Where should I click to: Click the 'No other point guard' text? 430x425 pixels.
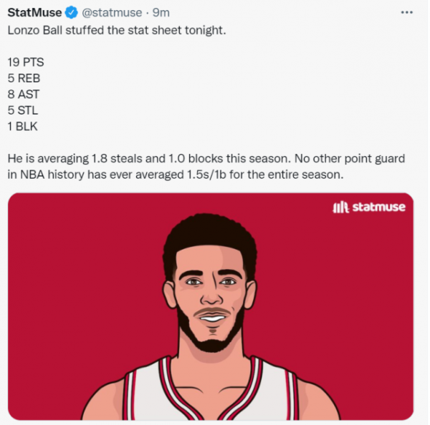click(350, 159)
